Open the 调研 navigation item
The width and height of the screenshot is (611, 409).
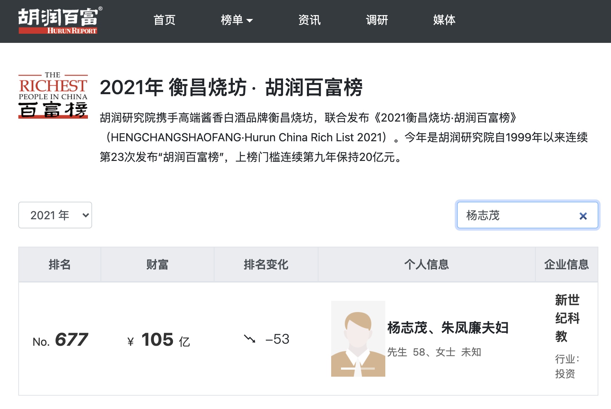(377, 20)
